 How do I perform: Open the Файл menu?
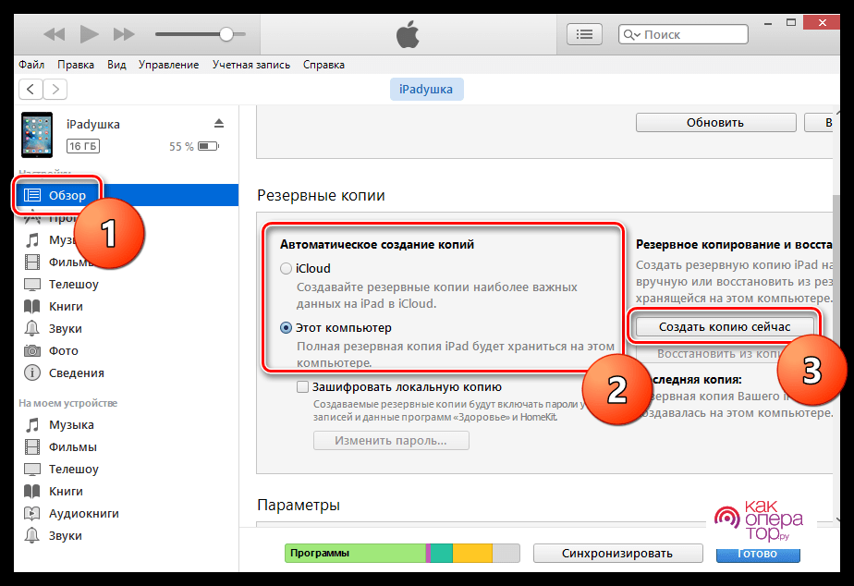pyautogui.click(x=31, y=65)
